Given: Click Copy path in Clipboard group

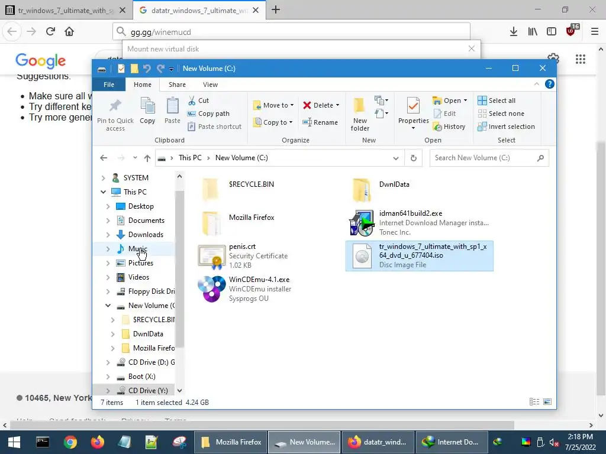Looking at the screenshot, I should [208, 113].
